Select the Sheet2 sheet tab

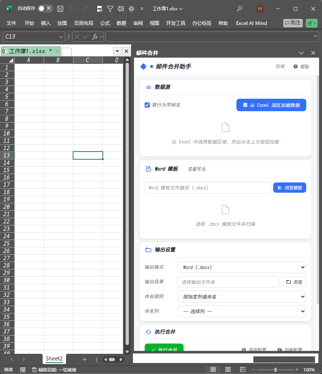pyautogui.click(x=54, y=359)
